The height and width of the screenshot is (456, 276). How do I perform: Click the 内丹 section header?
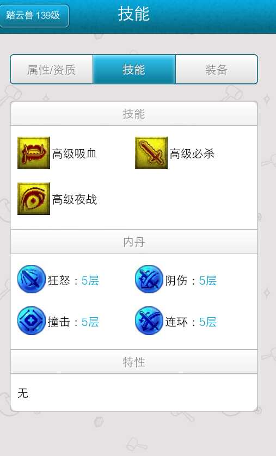(134, 242)
